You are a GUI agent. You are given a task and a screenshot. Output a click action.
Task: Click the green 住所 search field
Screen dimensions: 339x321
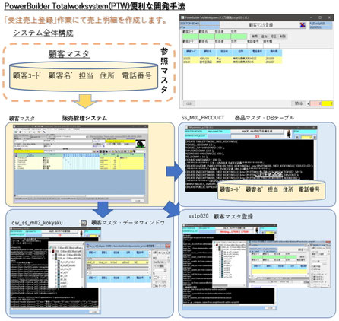click(x=239, y=37)
